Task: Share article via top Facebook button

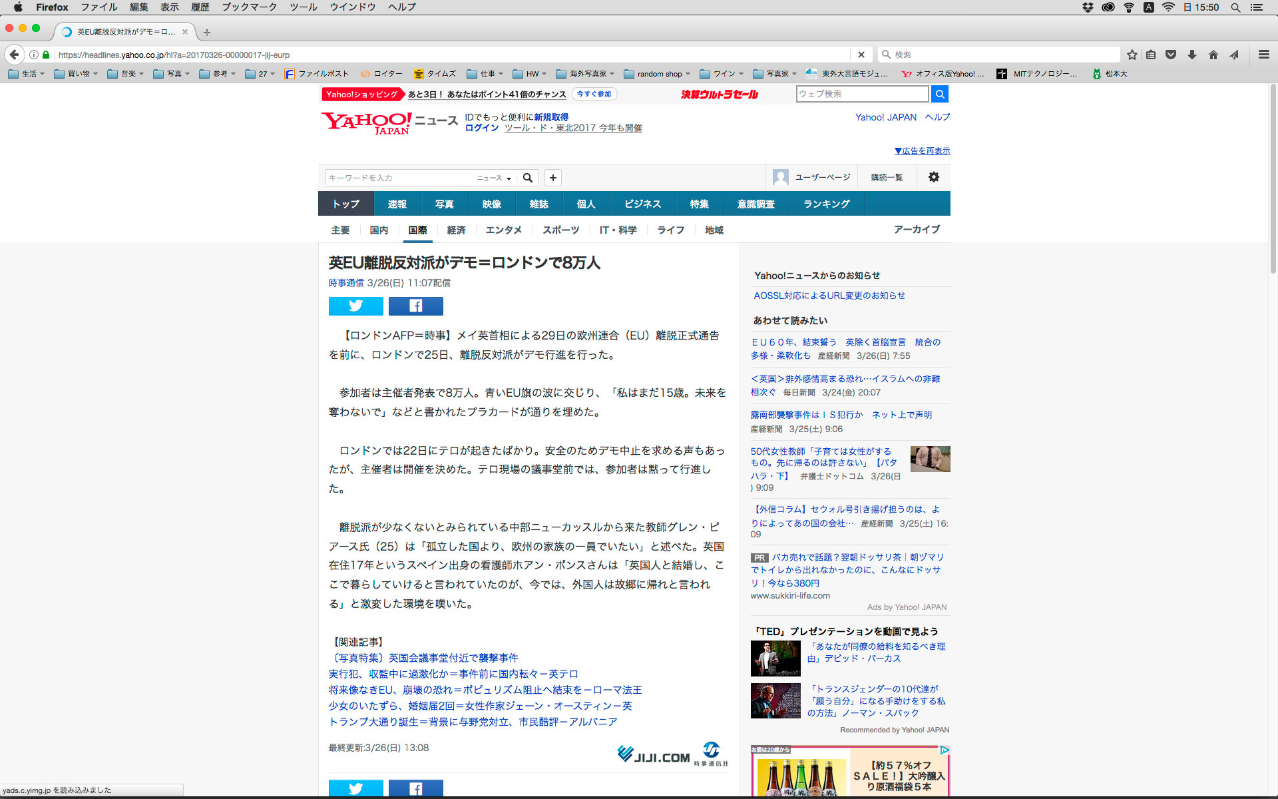Action: pos(415,306)
